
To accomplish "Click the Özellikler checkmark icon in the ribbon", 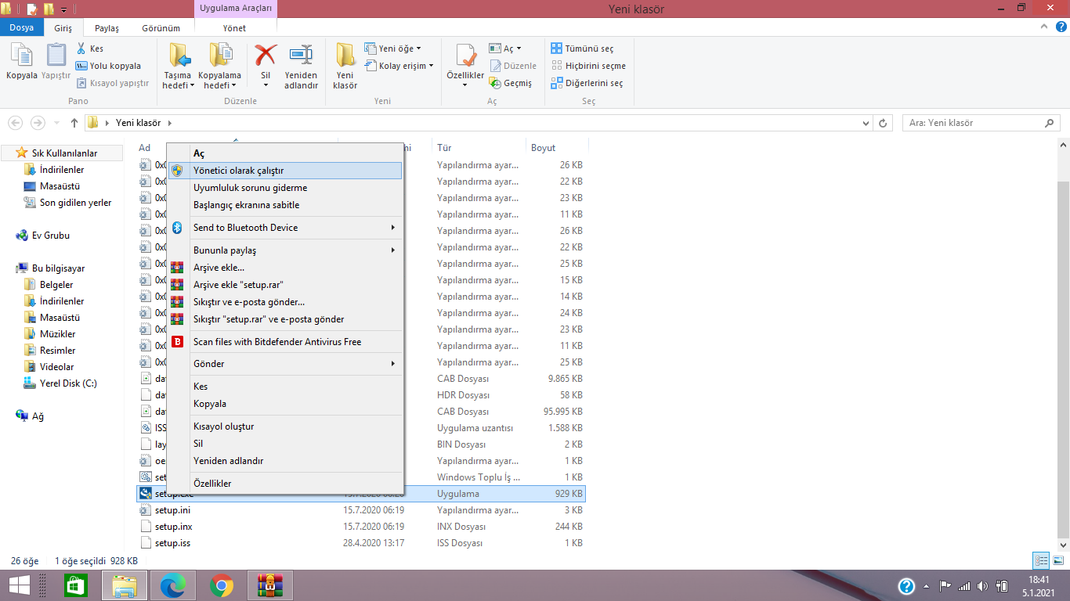I will (x=466, y=55).
